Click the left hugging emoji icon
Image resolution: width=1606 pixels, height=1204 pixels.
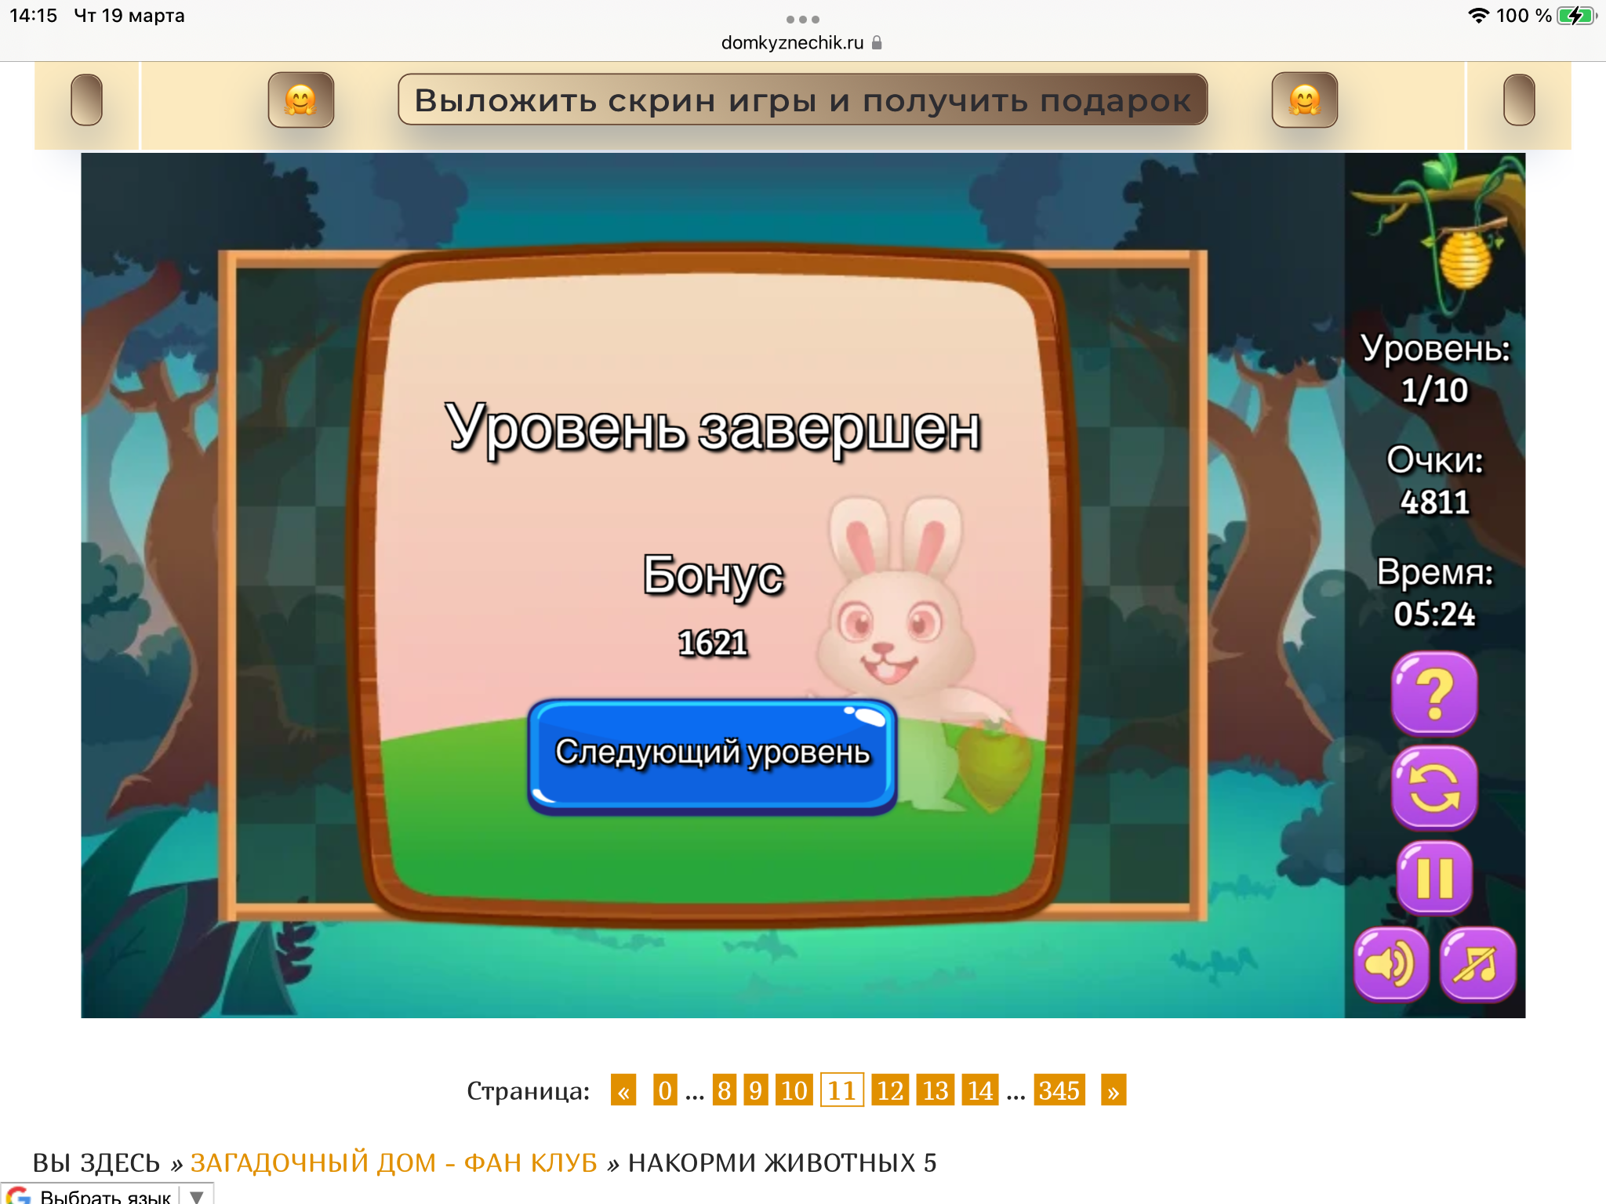point(300,100)
